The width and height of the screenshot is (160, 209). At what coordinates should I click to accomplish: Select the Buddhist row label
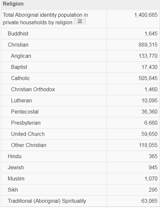pyautogui.click(x=18, y=33)
